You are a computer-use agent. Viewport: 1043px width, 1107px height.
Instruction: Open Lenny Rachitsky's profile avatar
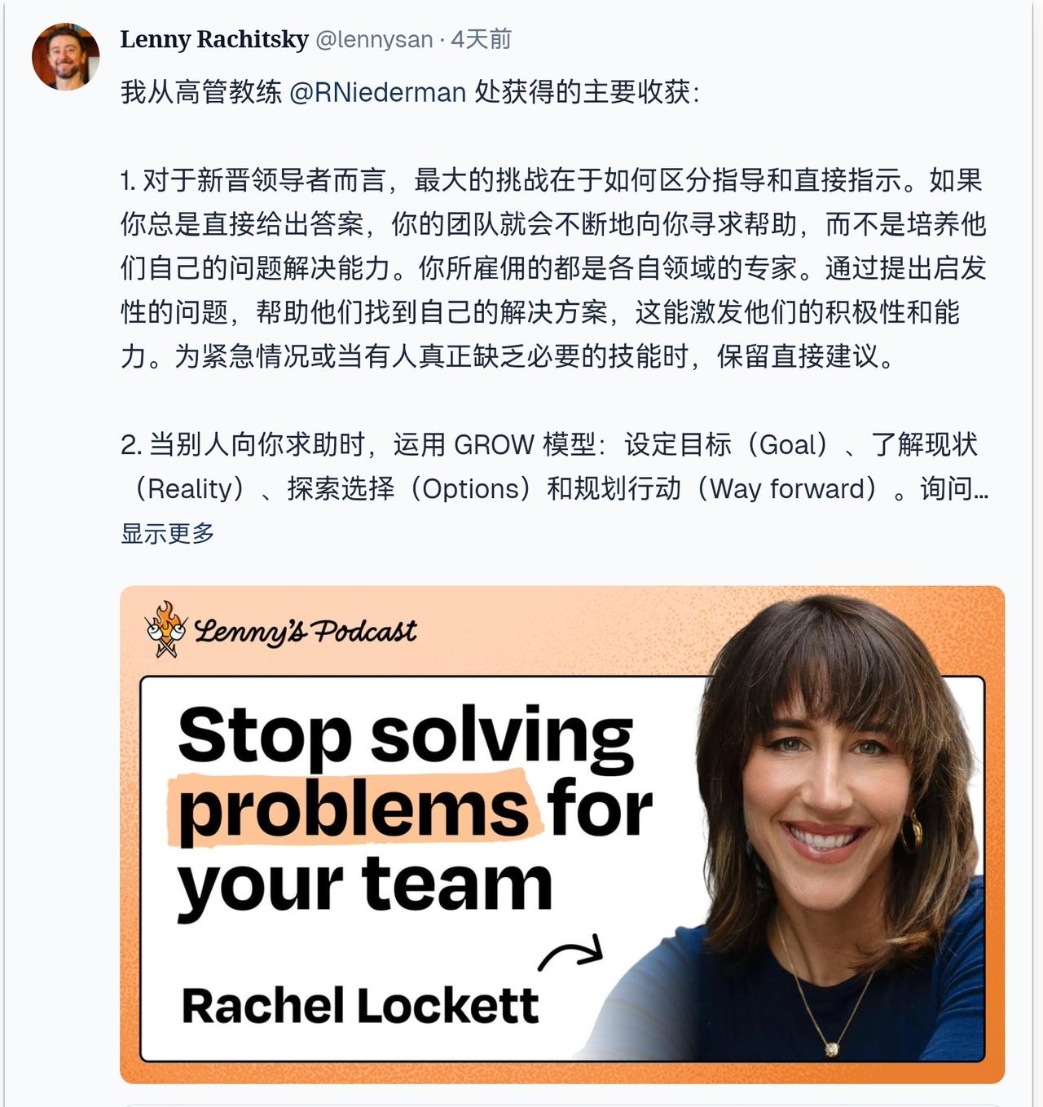pos(65,56)
